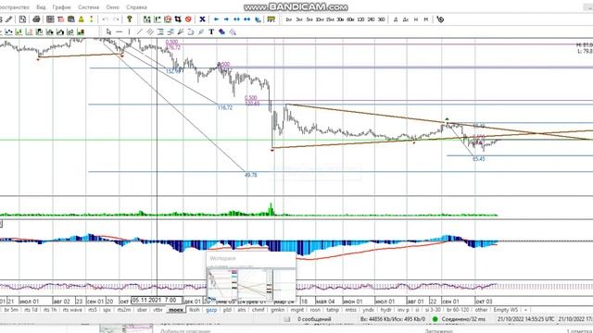The height and width of the screenshot is (333, 593).
Task: Click the red prohibition circle icon
Action: 188,19
